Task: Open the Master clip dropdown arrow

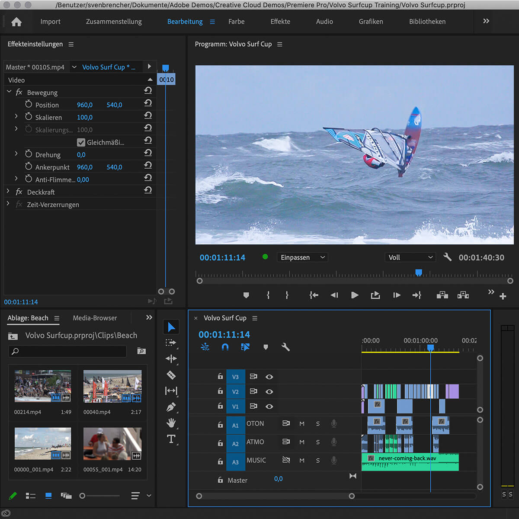Action: pyautogui.click(x=74, y=67)
